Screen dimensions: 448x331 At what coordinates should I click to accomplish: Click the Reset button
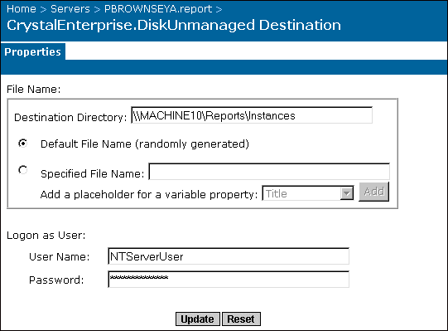click(241, 319)
